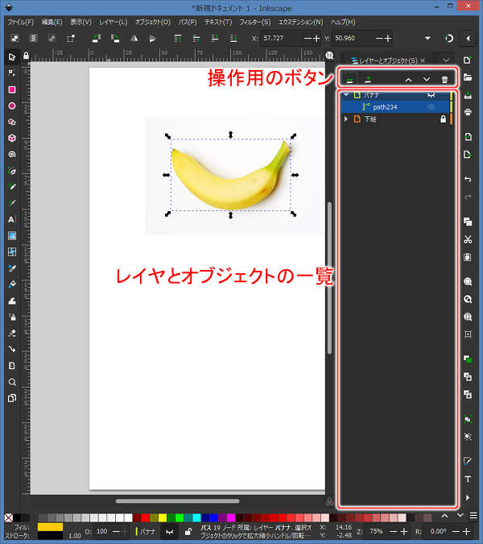Click Select All objects icon
This screenshot has width=483, height=544.
(14, 38)
